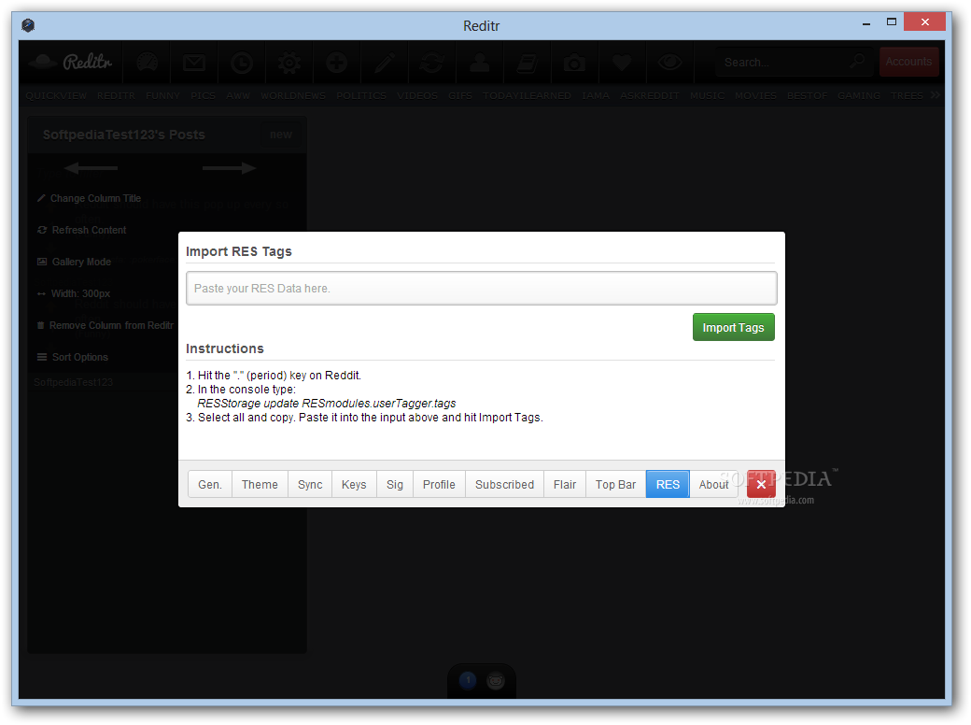Switch to the Top Bar settings tab
The height and width of the screenshot is (725, 971).
coord(615,484)
